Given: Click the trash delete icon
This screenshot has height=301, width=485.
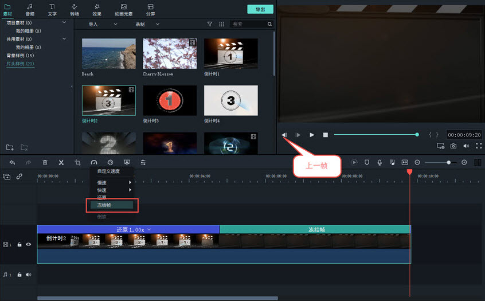Looking at the screenshot, I should pos(45,163).
